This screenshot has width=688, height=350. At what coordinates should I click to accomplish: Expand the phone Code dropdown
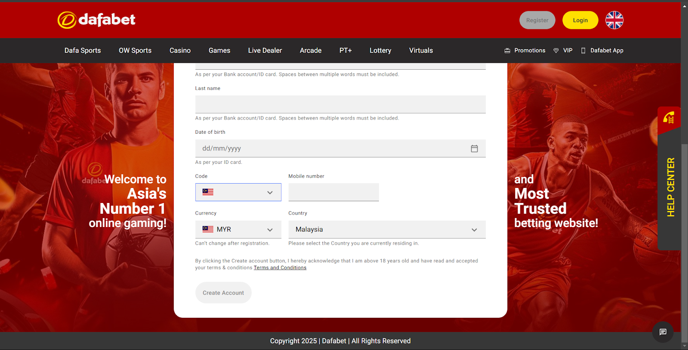coord(238,192)
